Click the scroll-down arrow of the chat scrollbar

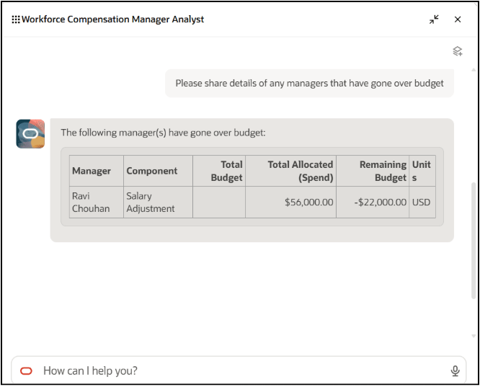pos(474,336)
